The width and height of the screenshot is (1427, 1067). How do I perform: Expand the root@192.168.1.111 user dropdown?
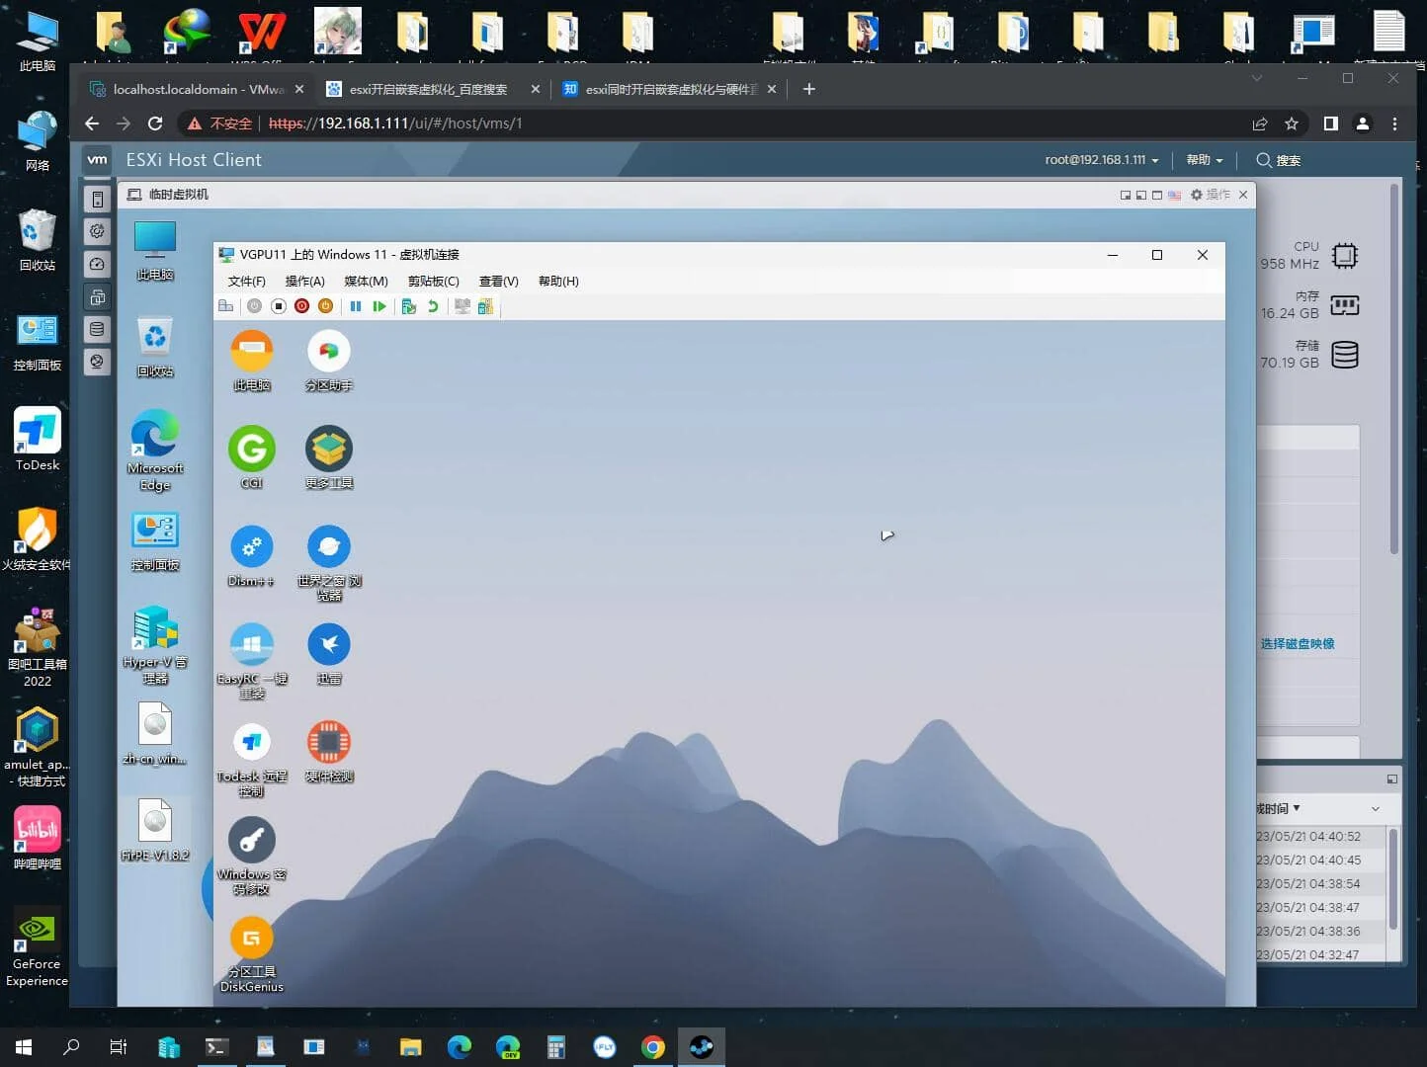[1101, 160]
